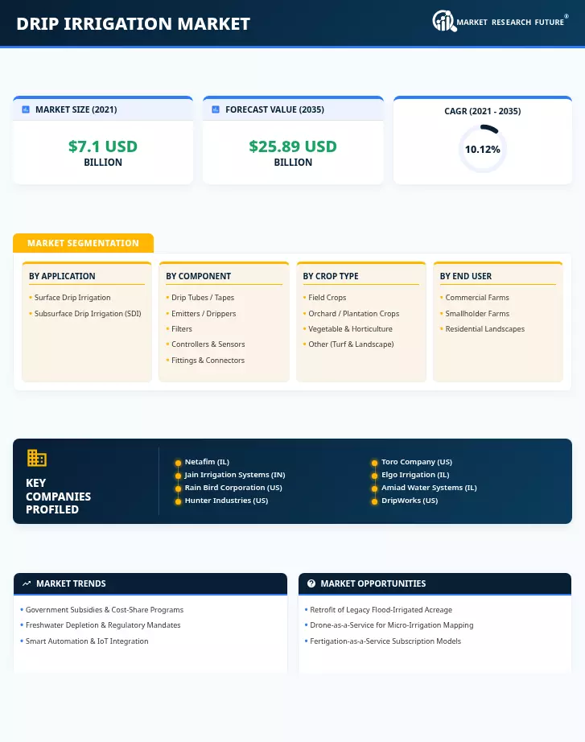This screenshot has height=742, width=585.
Task: Click Key Companies Profiled heading
Action: click(58, 497)
